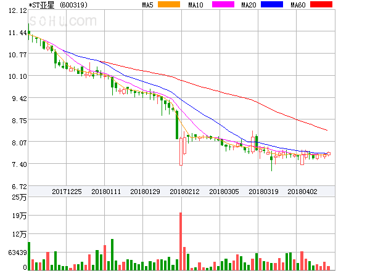Click the magenta MA10 legend swatch

(x=223, y=4)
